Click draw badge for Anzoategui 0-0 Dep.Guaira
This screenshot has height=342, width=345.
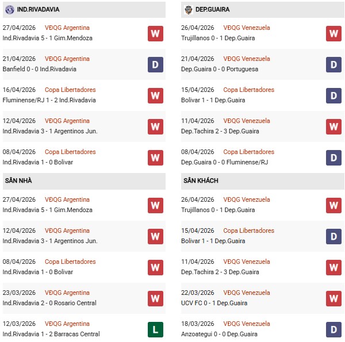333,329
